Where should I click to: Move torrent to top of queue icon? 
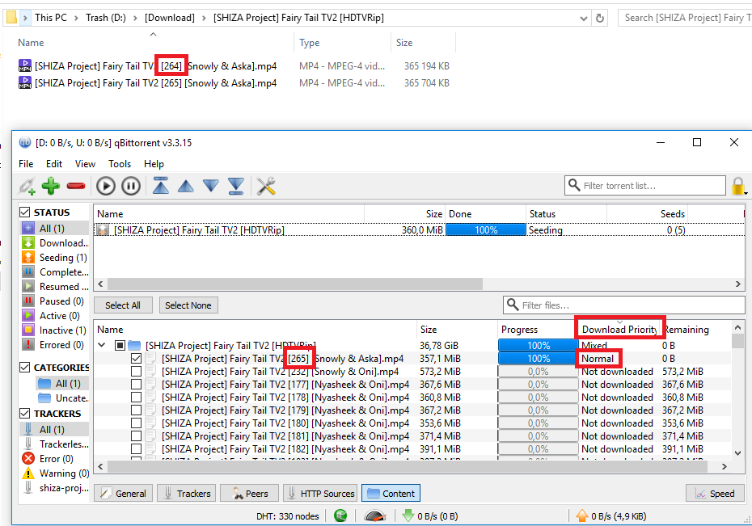pos(161,186)
